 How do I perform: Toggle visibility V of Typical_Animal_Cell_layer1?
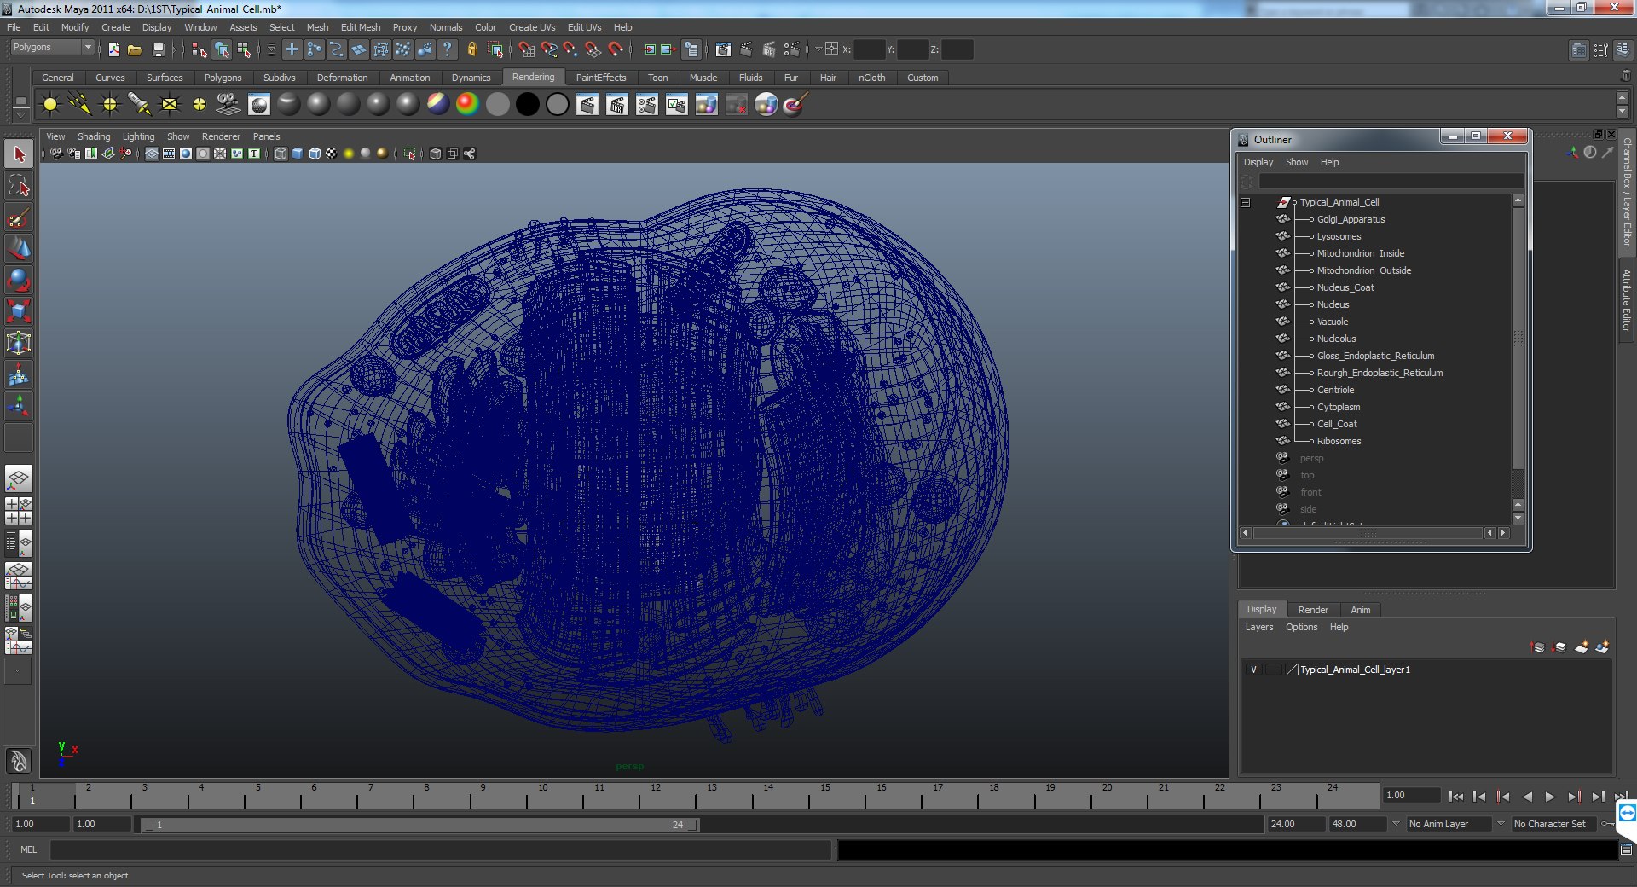[1253, 670]
